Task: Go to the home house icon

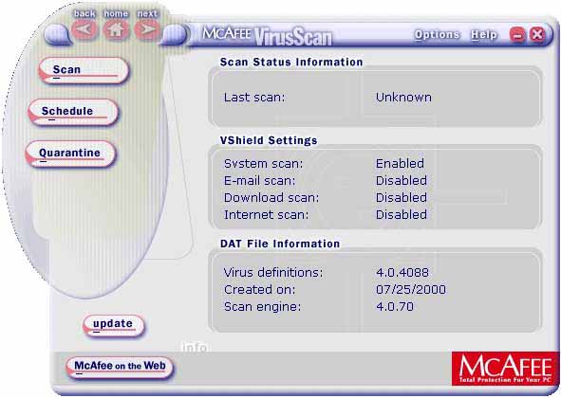Action: 116,30
